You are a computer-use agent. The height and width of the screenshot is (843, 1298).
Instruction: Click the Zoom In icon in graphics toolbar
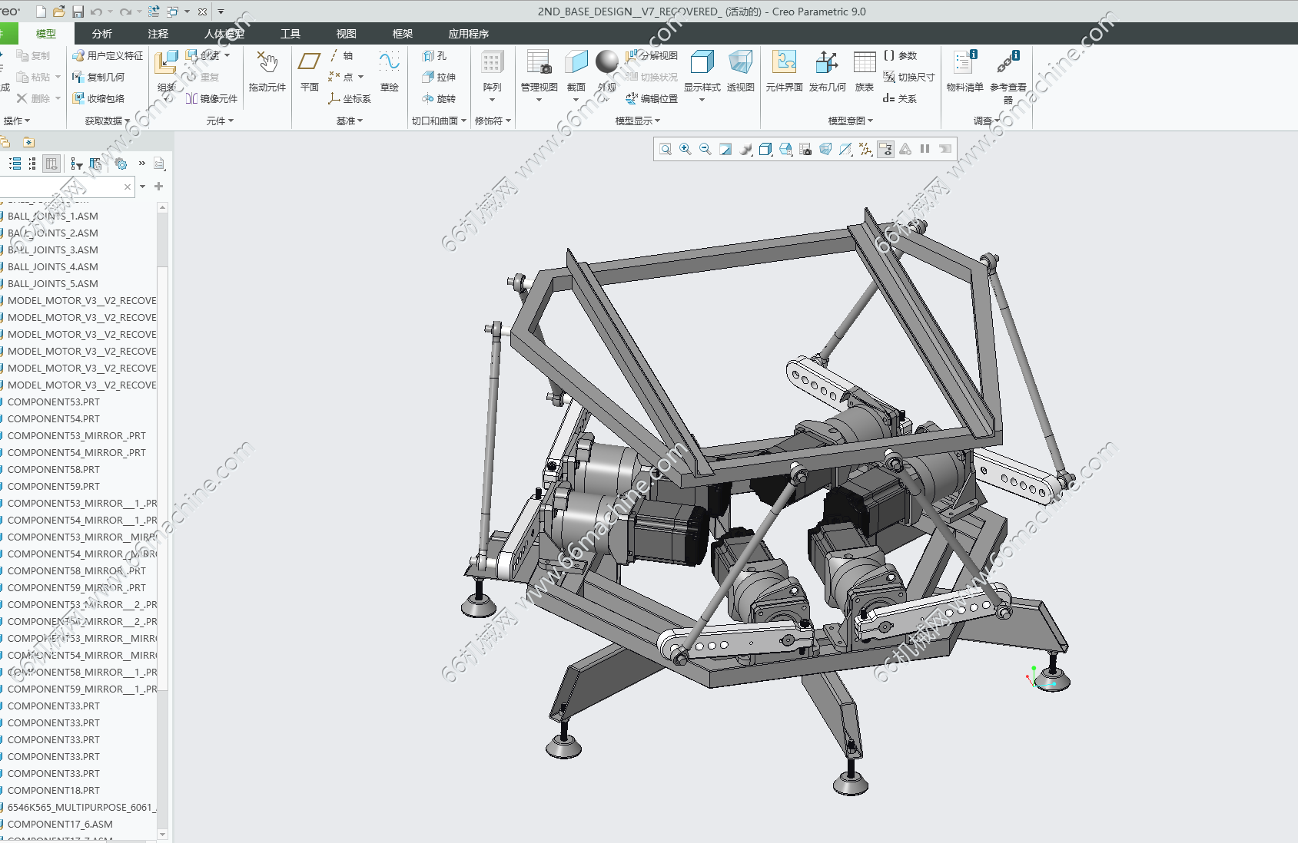click(686, 149)
